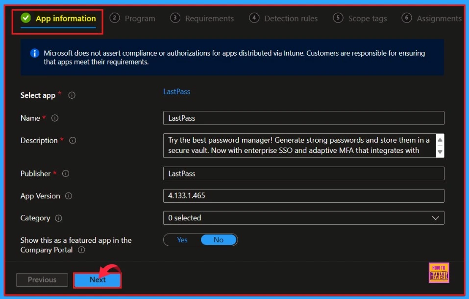The image size is (469, 299).
Task: Click the Previous button
Action: pos(42,280)
